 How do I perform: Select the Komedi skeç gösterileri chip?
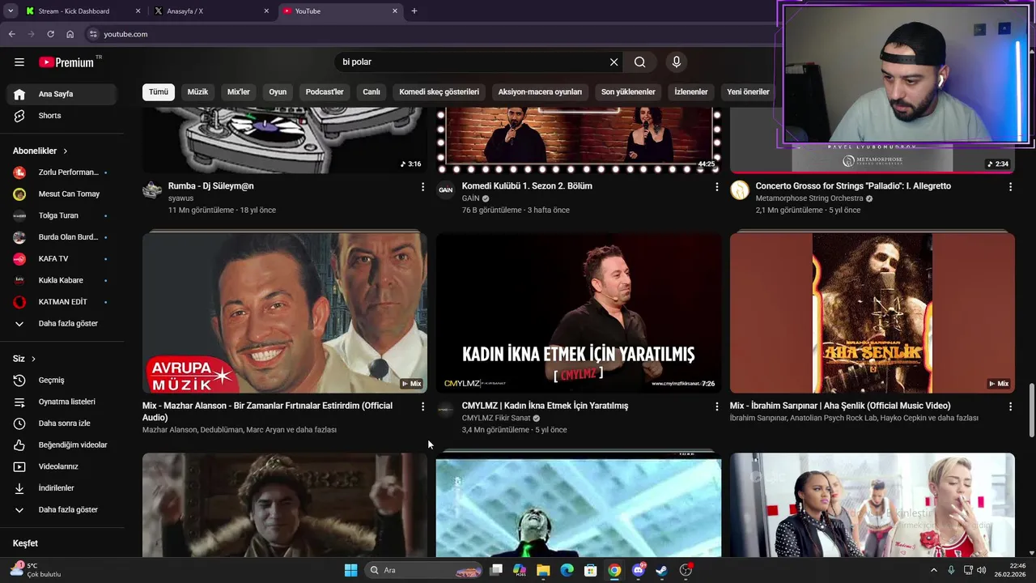coord(439,92)
